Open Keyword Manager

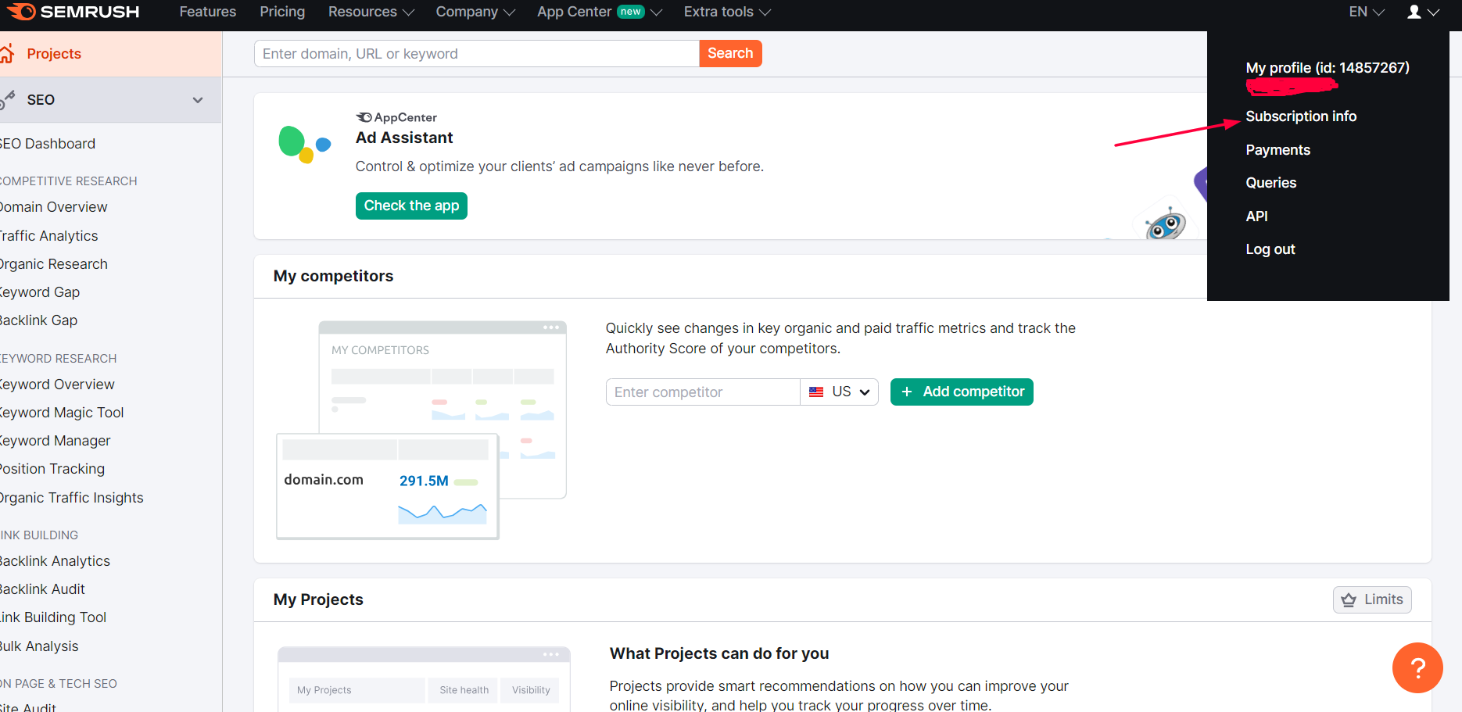[56, 441]
